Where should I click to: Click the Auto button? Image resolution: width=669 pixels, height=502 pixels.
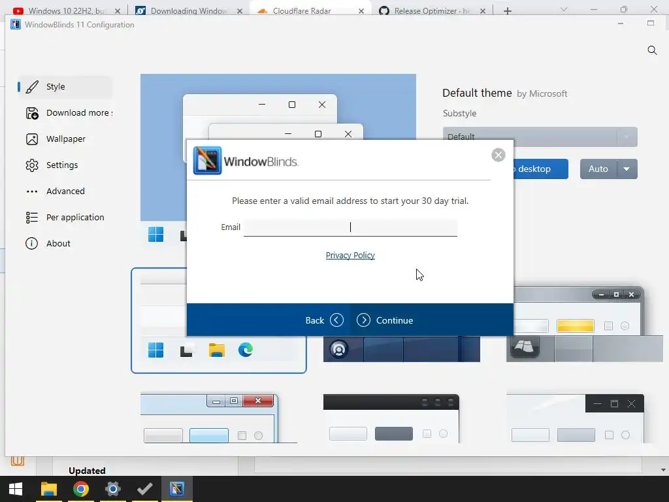tap(598, 169)
